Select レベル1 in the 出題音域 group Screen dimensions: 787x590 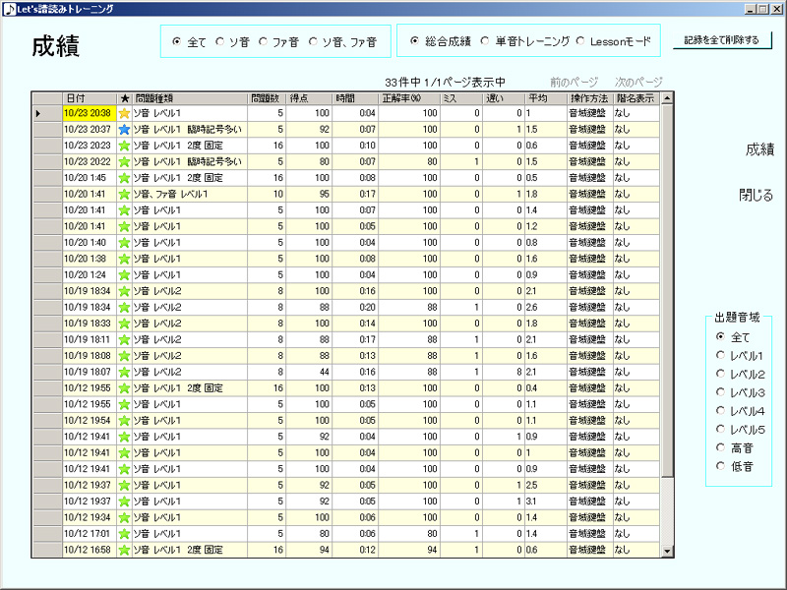pos(720,355)
